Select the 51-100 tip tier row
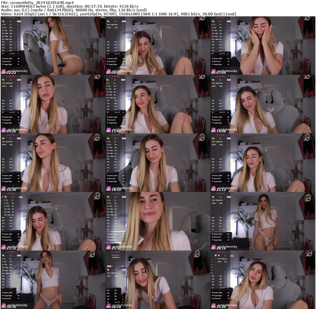Screen dimensions: 316x309 (4, 30)
